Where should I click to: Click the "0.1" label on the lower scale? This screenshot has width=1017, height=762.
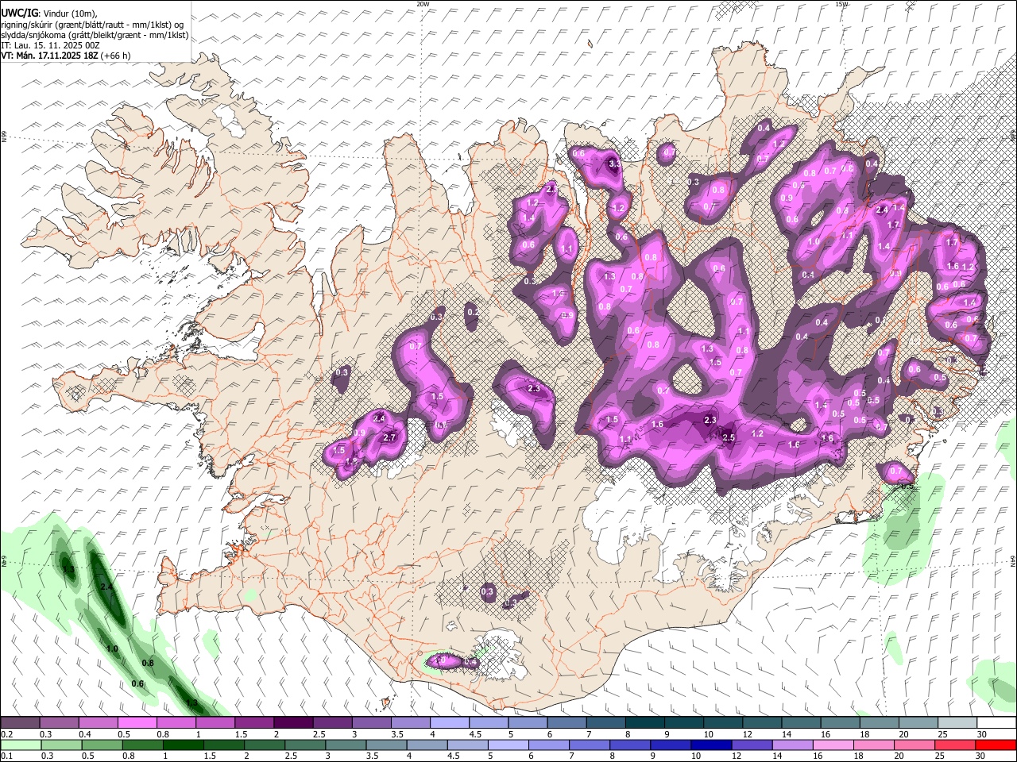pyautogui.click(x=6, y=756)
